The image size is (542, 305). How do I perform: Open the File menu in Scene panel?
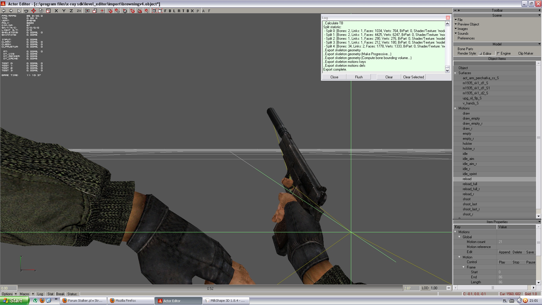click(460, 20)
